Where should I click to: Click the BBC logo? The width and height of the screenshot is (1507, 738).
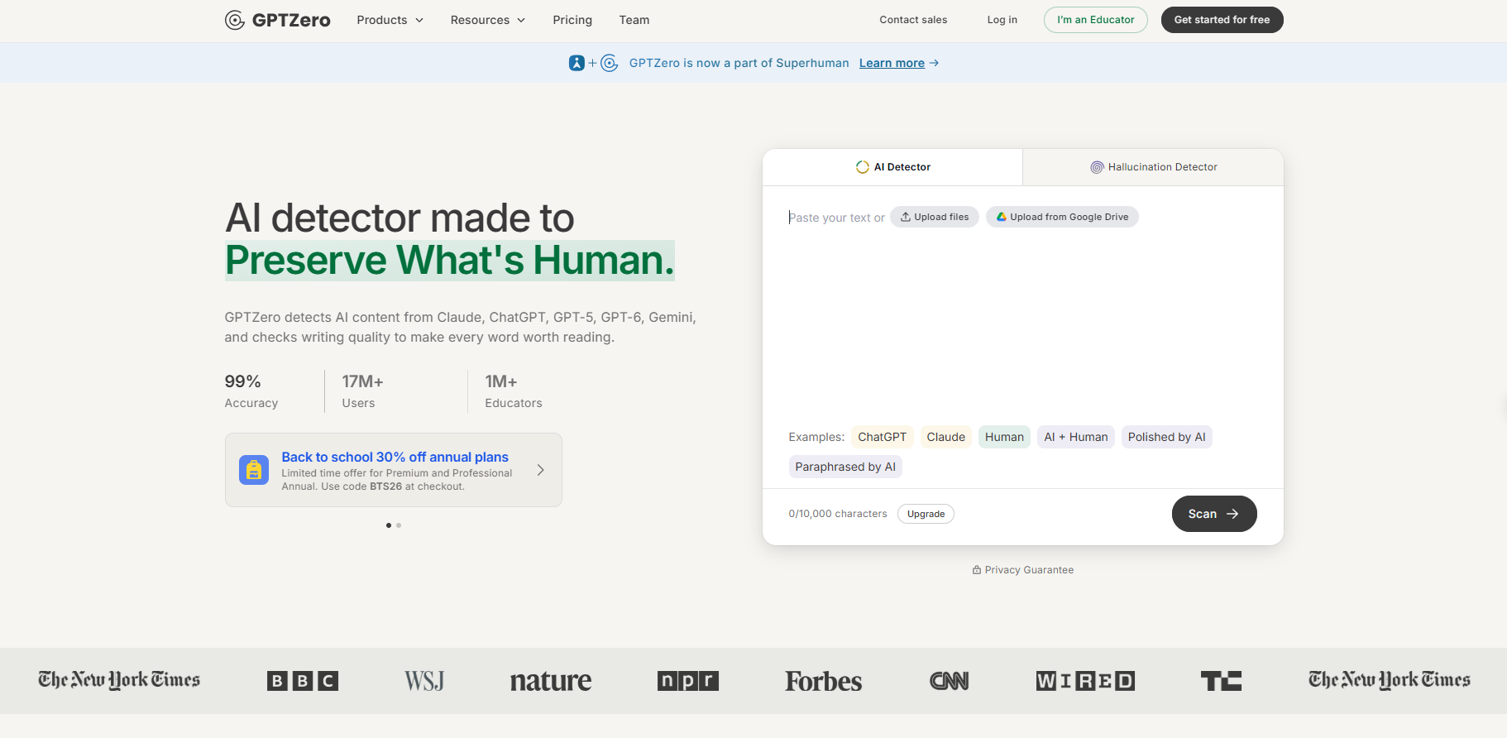click(x=303, y=681)
